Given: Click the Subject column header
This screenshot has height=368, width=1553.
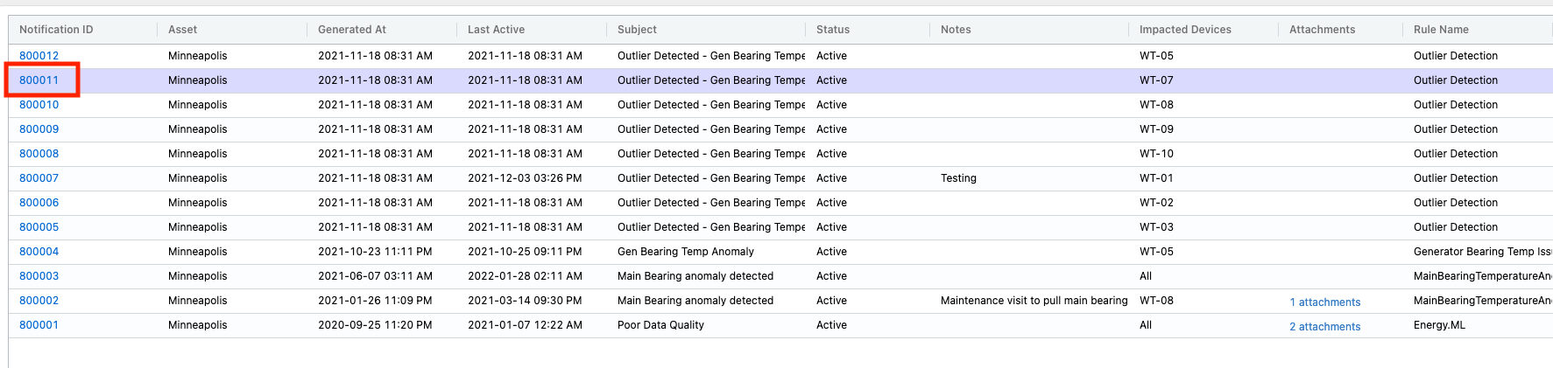Looking at the screenshot, I should tap(637, 30).
